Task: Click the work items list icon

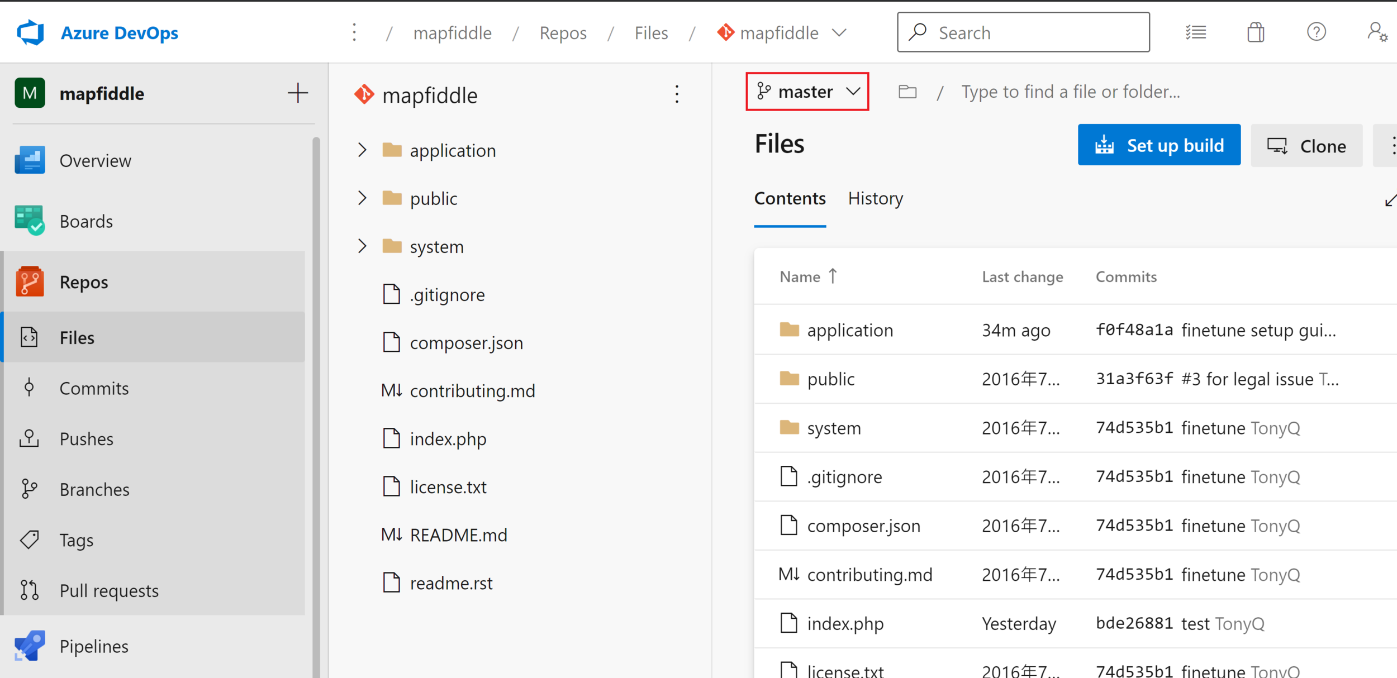Action: tap(1195, 32)
